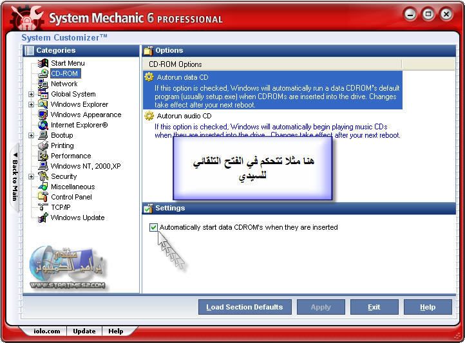Click the Control Panel icon
465x343 pixels.
pos(43,197)
